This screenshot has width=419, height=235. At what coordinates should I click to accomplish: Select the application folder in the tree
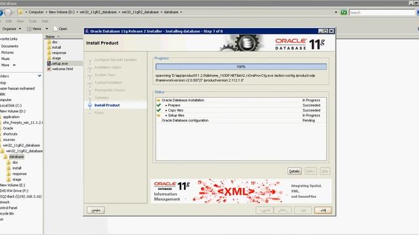pyautogui.click(x=11, y=117)
